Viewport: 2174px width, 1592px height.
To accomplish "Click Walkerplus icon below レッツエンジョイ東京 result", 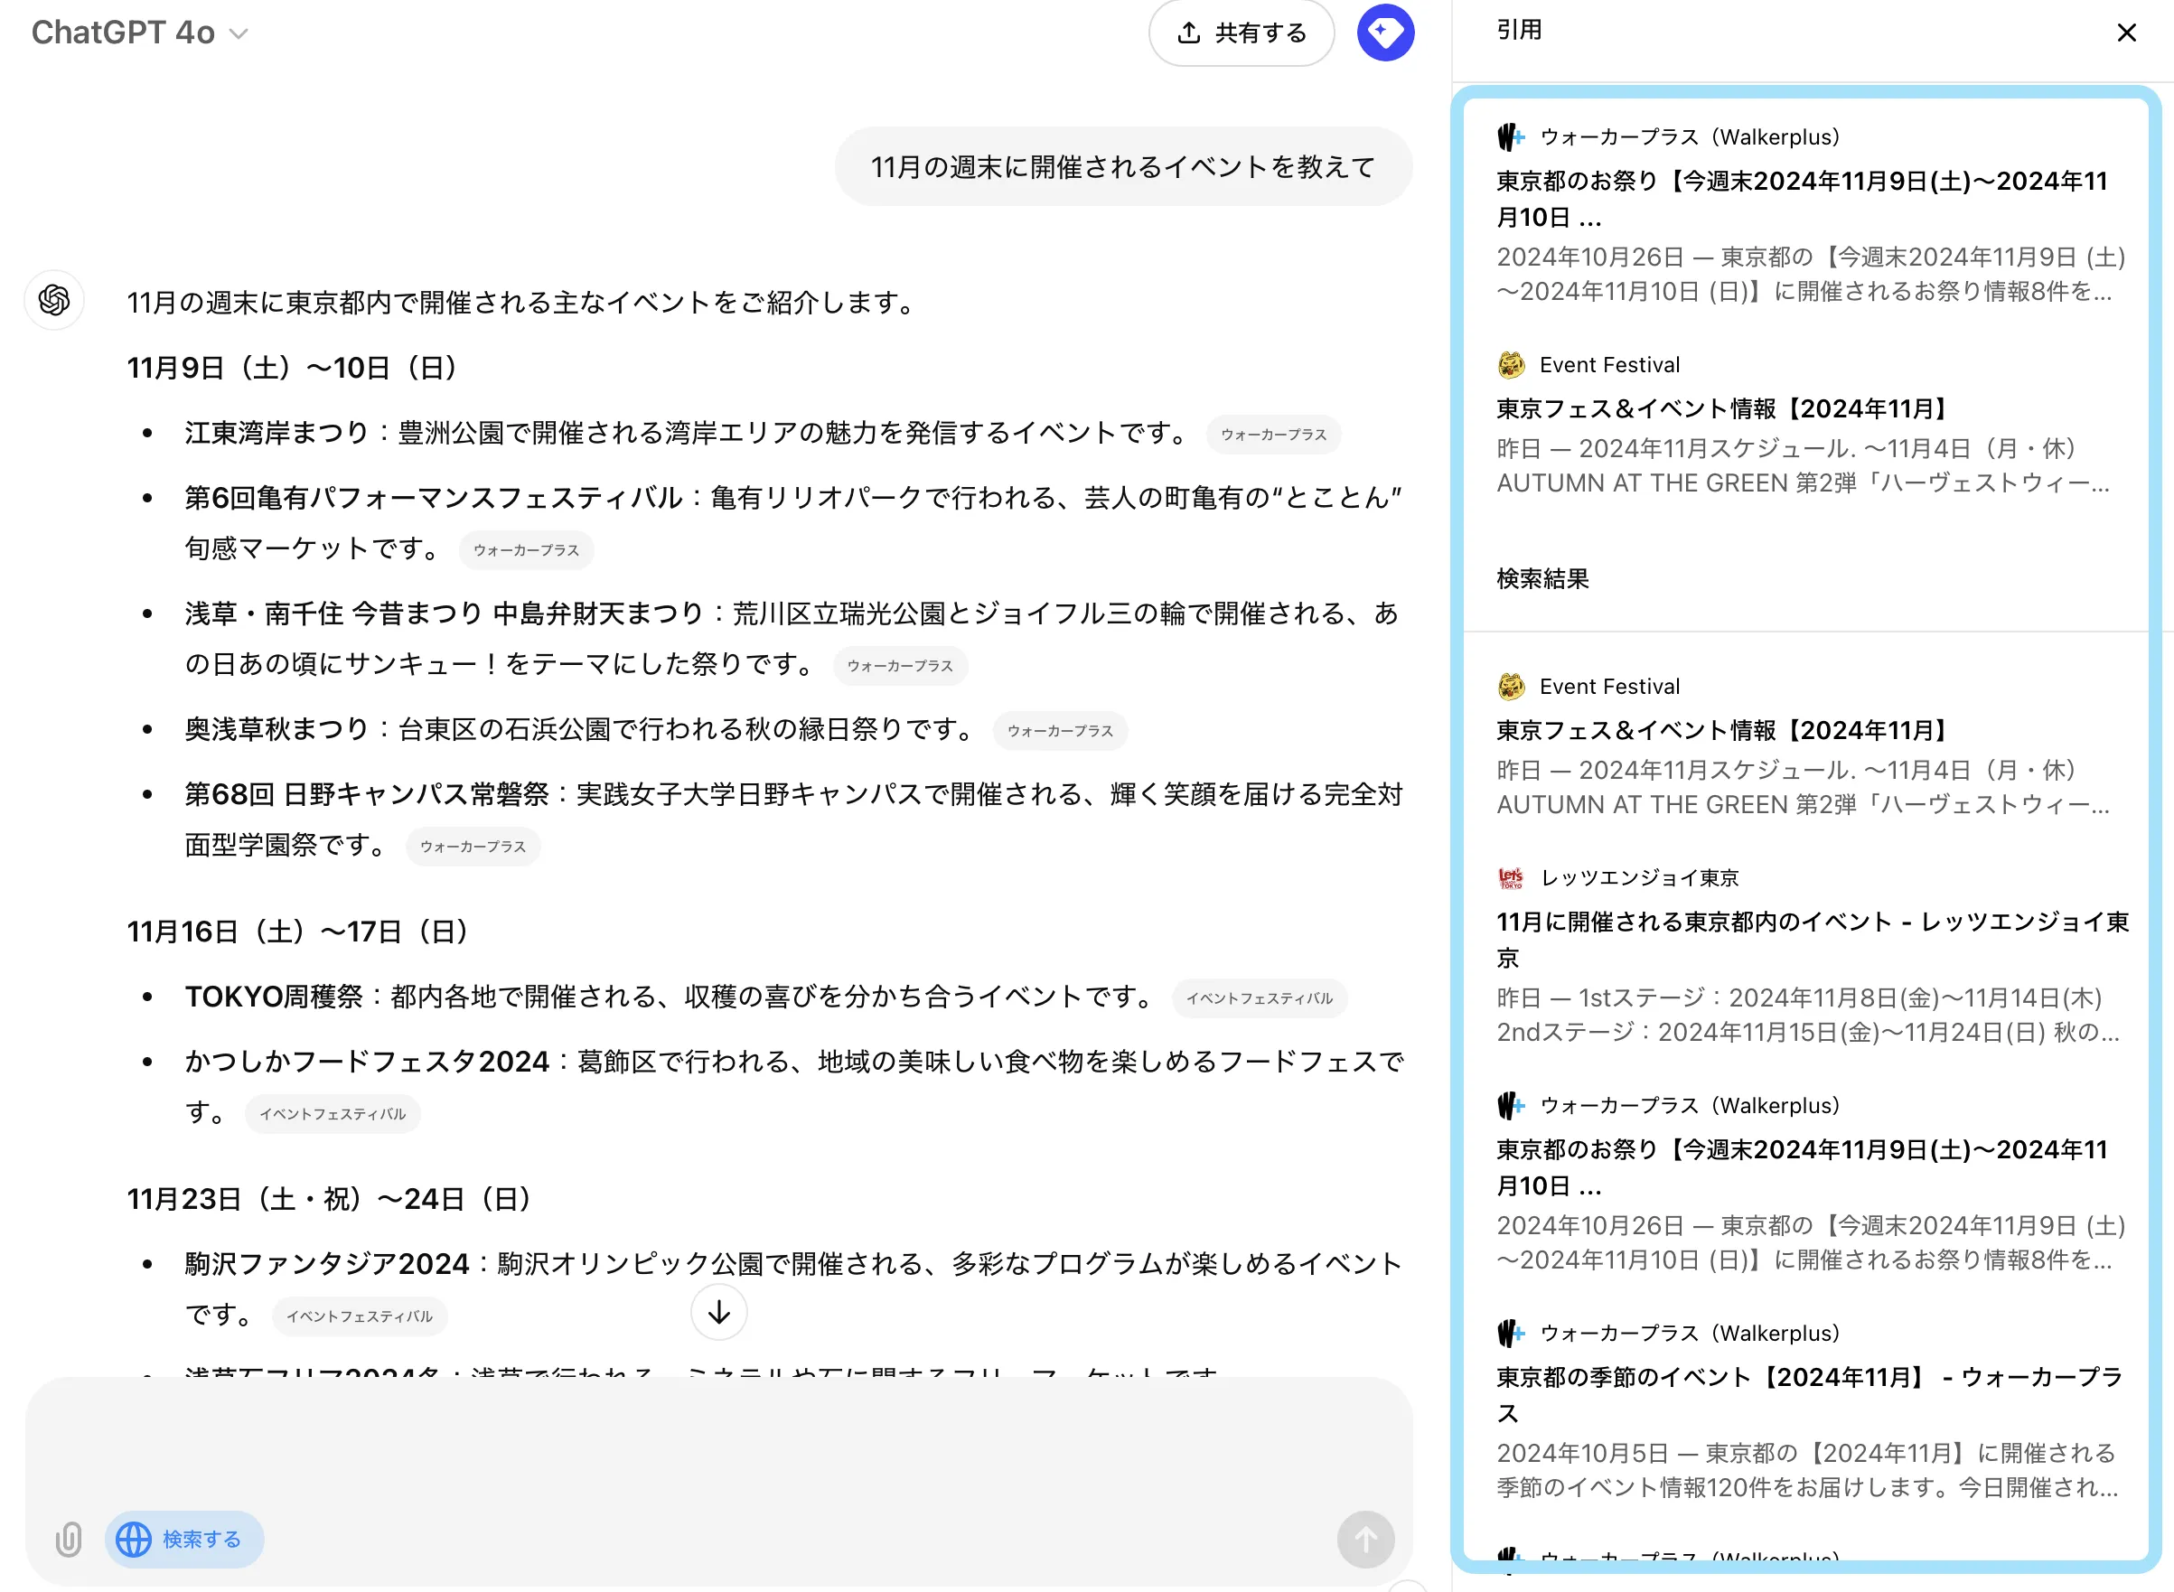I will tap(1511, 1105).
